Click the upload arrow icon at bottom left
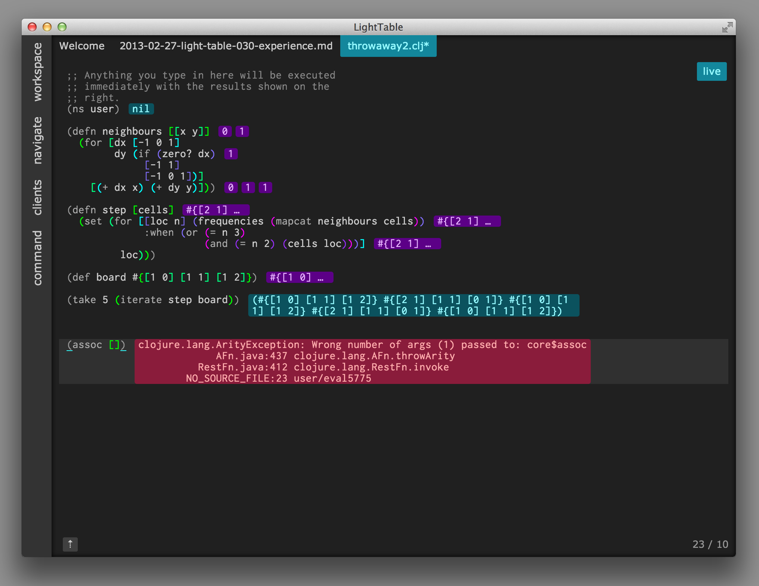 (x=70, y=544)
